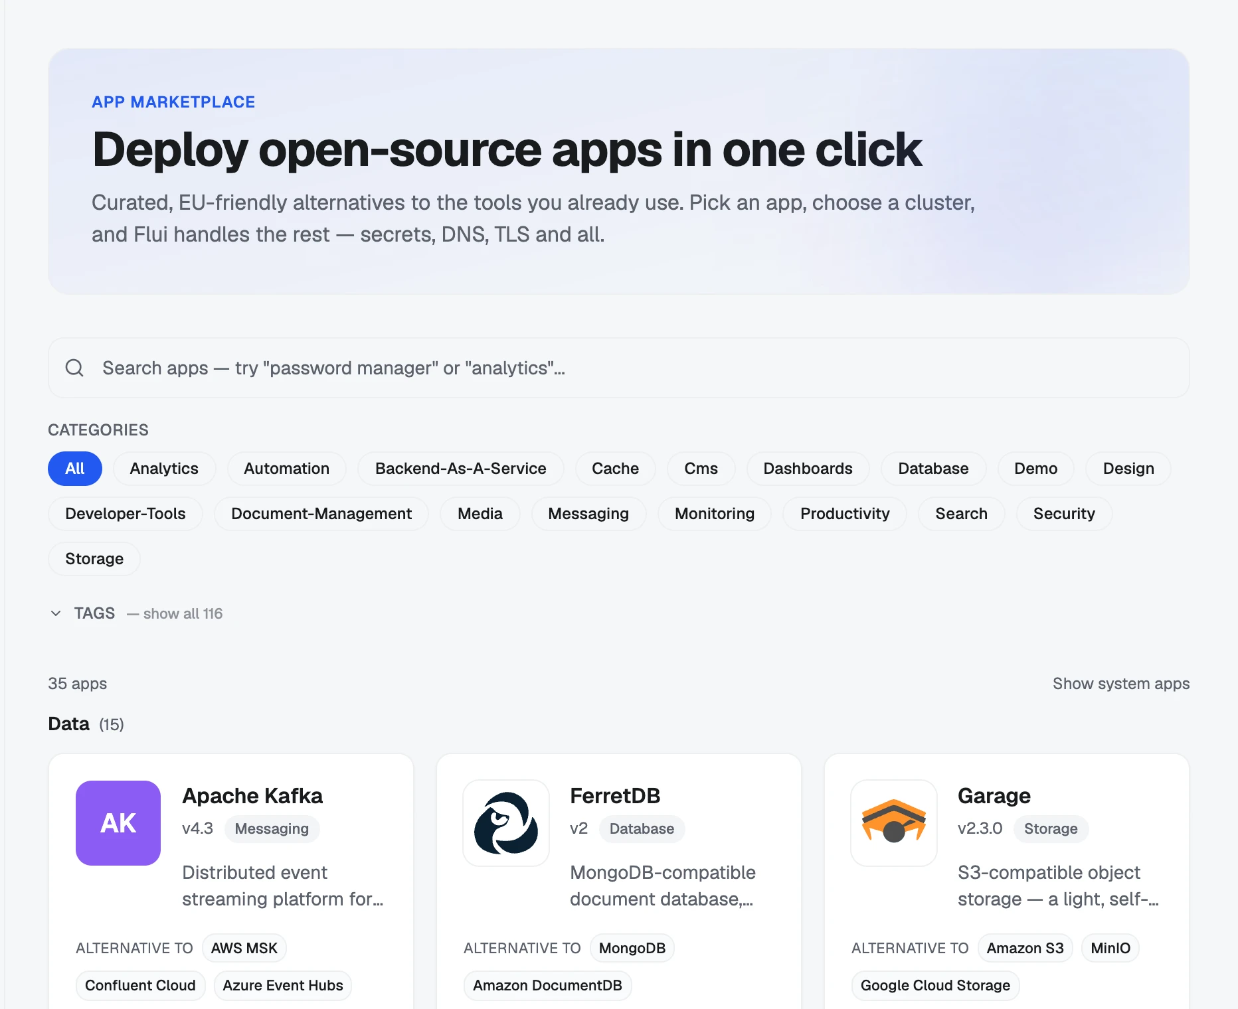Click the AWS MSK alternative chip

tap(244, 948)
